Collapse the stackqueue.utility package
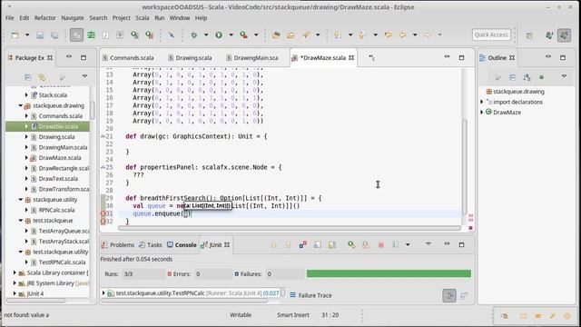 click(21, 200)
